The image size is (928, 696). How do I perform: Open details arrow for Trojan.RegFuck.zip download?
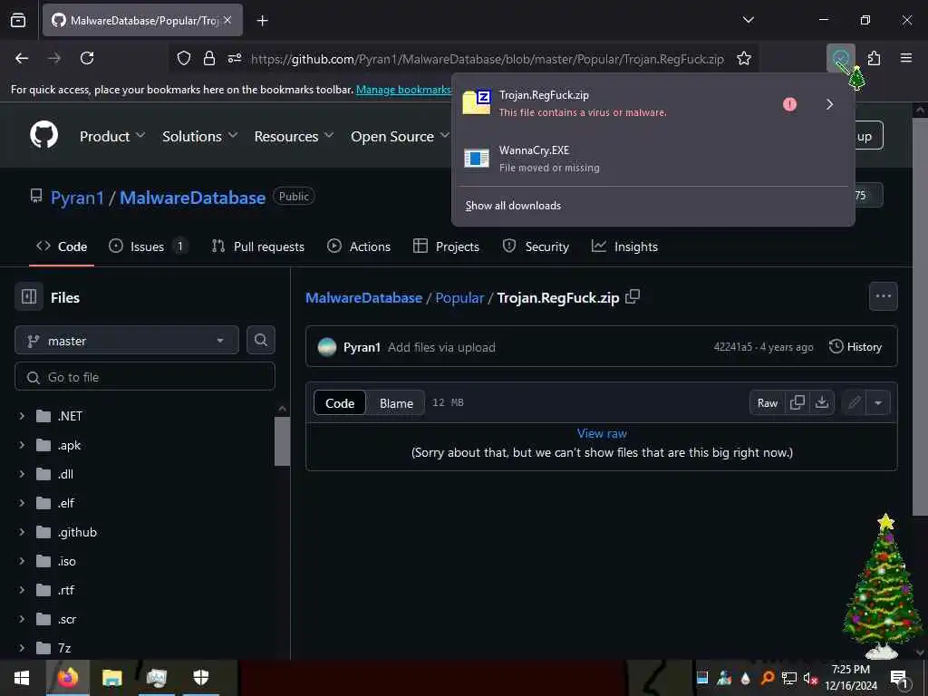(x=829, y=104)
